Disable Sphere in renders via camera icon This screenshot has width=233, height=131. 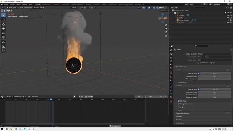[230, 23]
